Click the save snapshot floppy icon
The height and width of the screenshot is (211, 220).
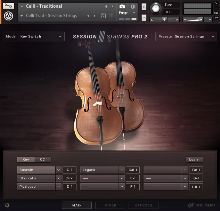pos(103,16)
